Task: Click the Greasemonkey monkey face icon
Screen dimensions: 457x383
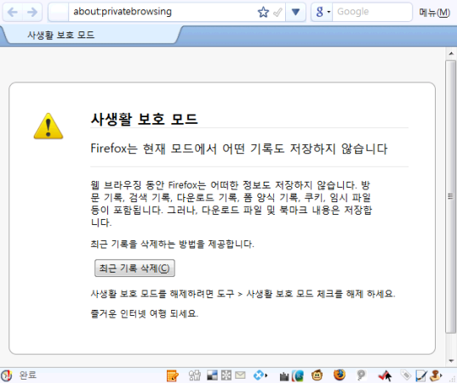Action: 317,375
